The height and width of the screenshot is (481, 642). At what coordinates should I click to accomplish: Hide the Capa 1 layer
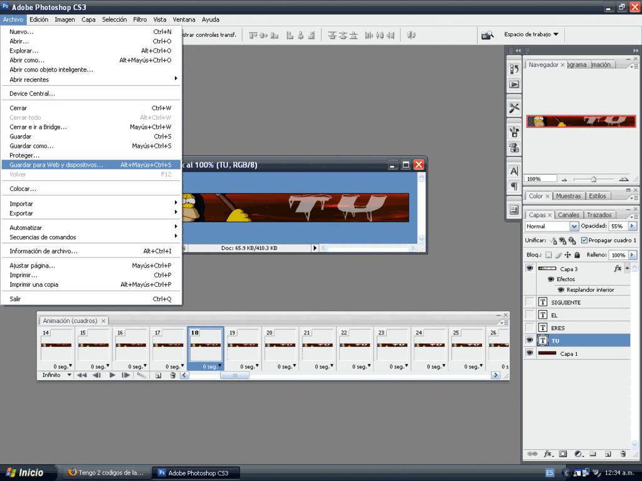click(x=530, y=353)
